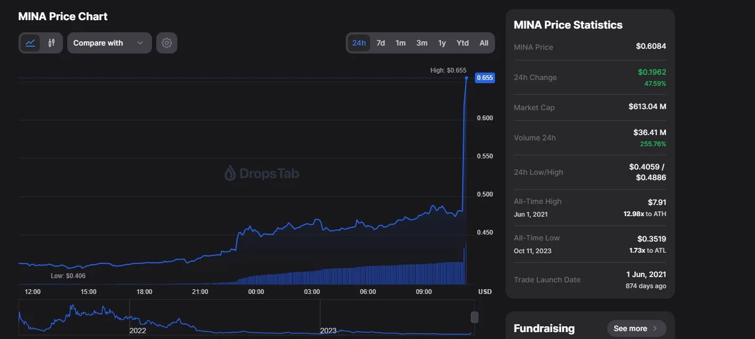Open chart settings gear
755x339 pixels.
167,43
